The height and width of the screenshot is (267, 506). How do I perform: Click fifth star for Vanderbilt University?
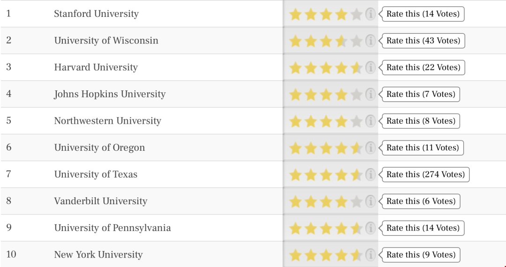click(356, 202)
